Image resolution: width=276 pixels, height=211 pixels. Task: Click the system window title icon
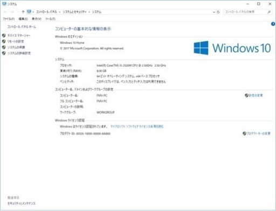4,4
